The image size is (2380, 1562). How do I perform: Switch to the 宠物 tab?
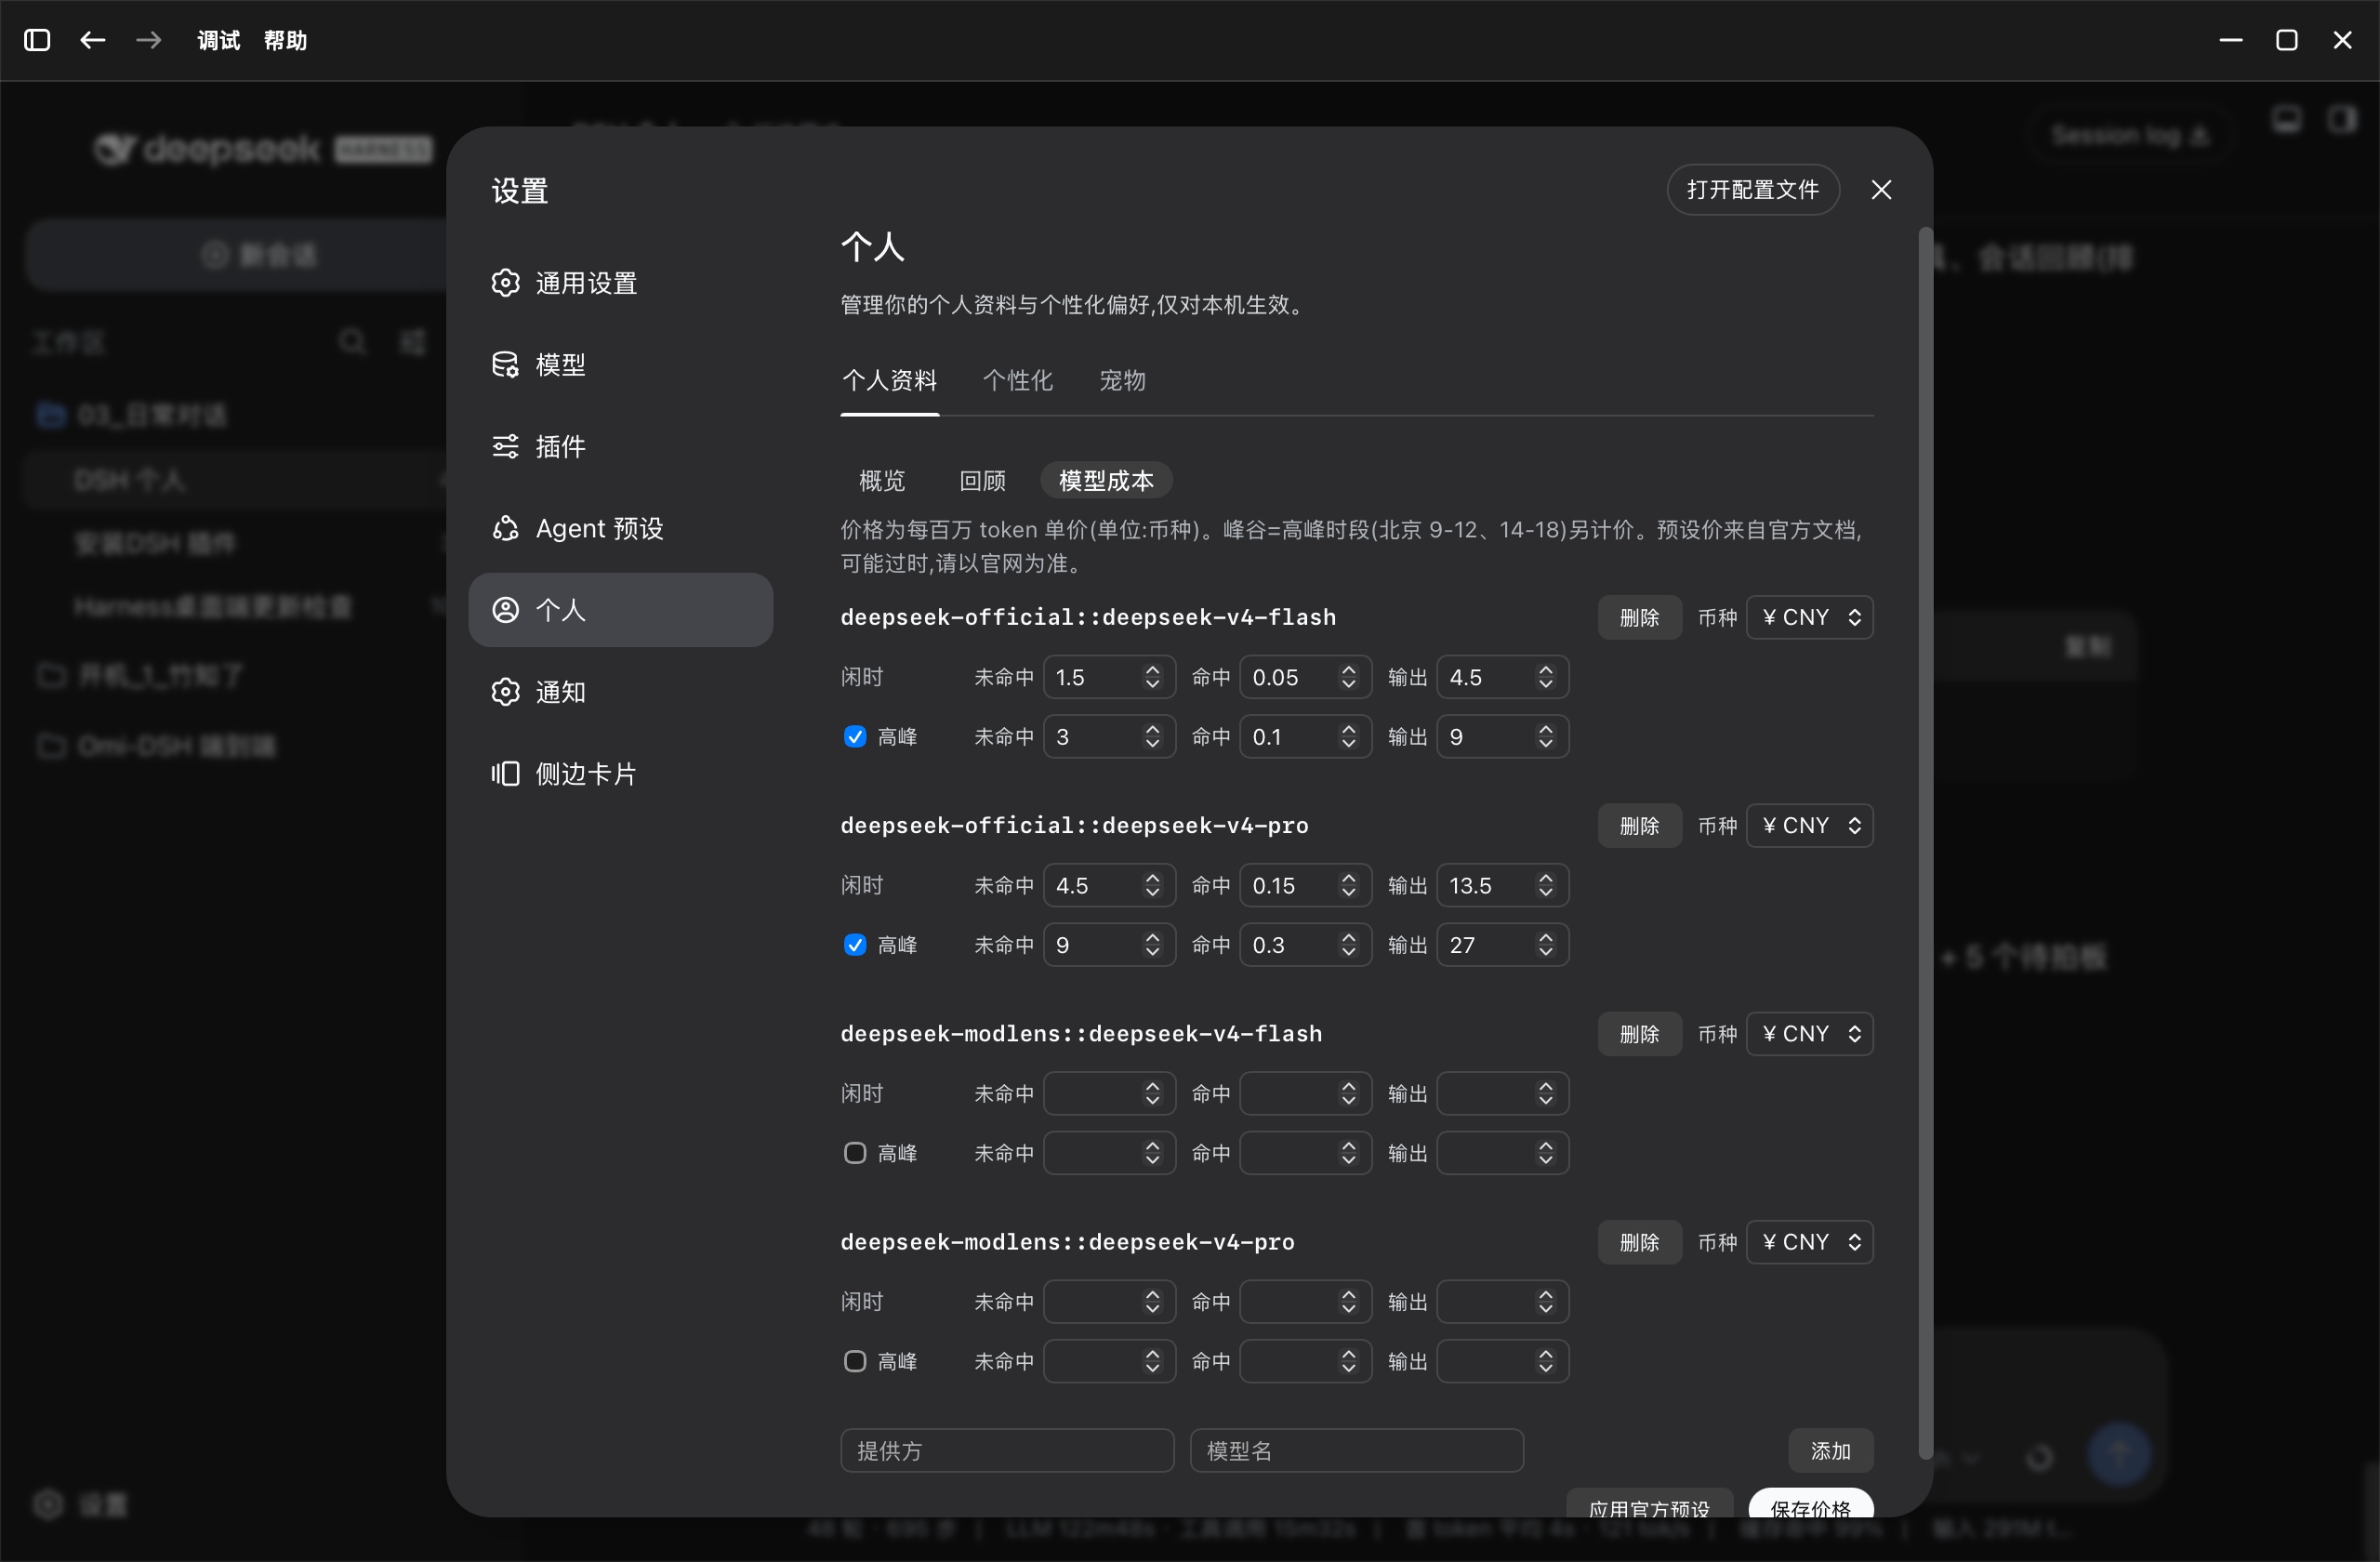click(x=1122, y=380)
